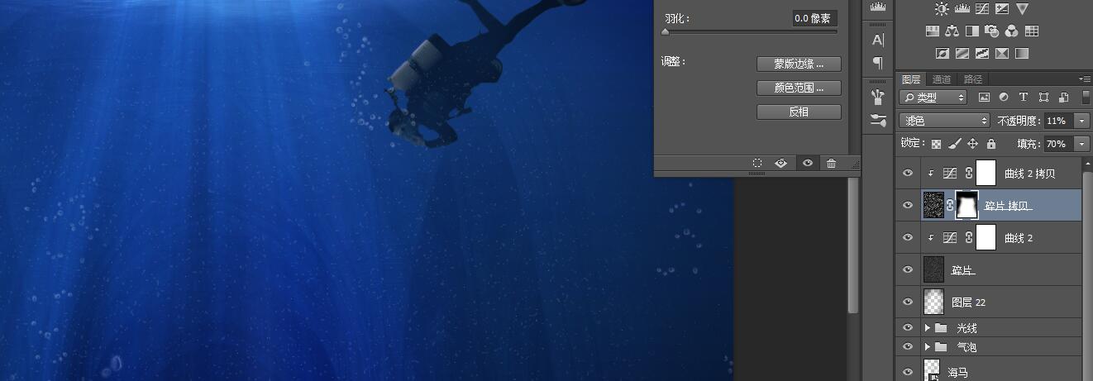Hide the 碎片 layer

pyautogui.click(x=908, y=270)
